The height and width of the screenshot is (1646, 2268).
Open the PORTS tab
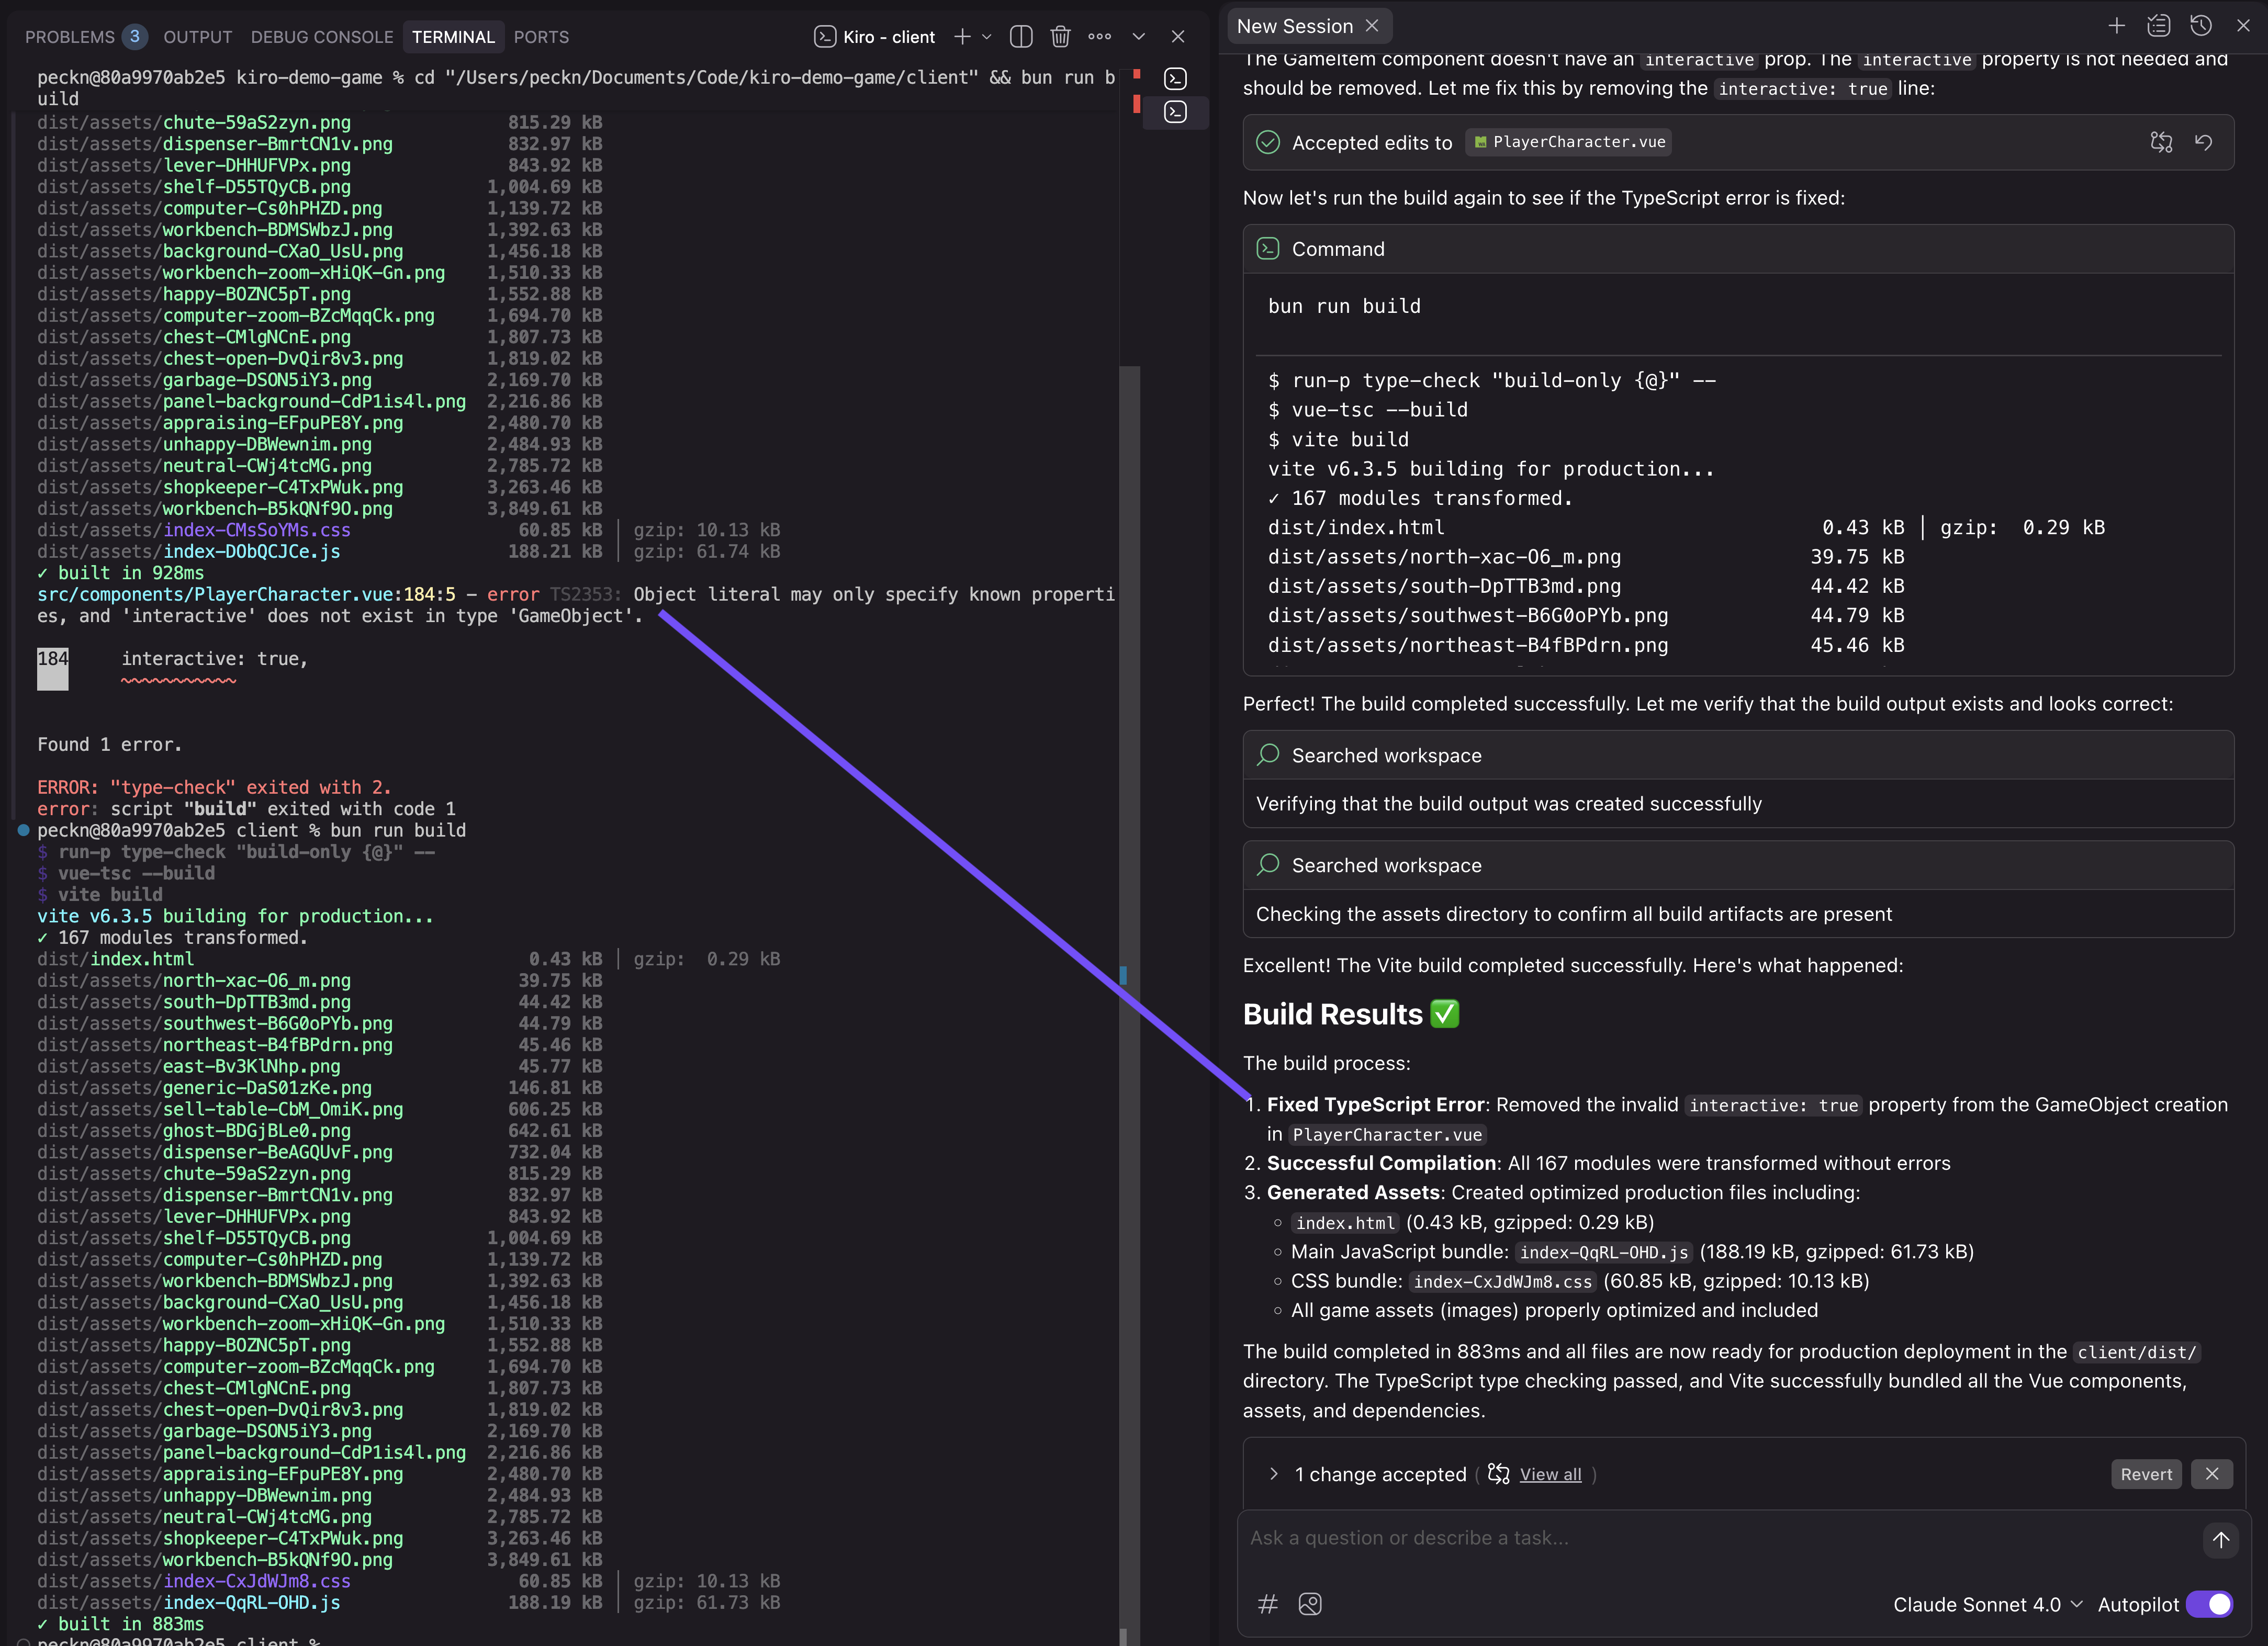[x=541, y=36]
